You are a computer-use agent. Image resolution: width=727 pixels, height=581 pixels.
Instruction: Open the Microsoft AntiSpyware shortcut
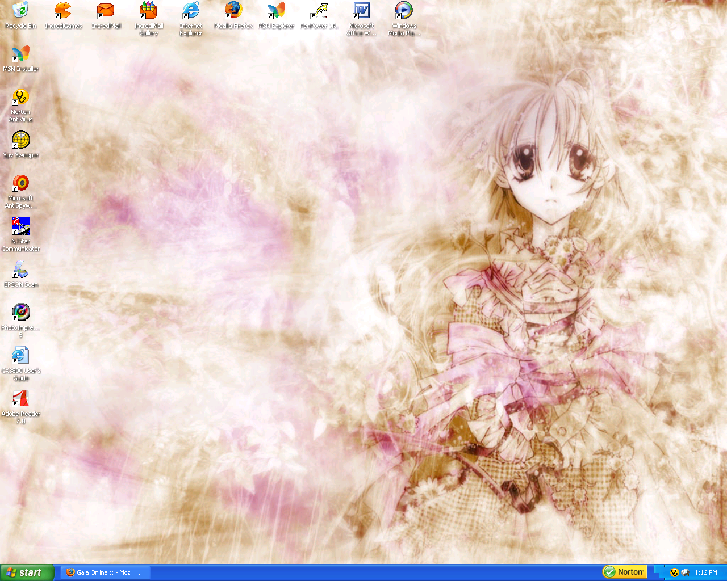pyautogui.click(x=20, y=191)
